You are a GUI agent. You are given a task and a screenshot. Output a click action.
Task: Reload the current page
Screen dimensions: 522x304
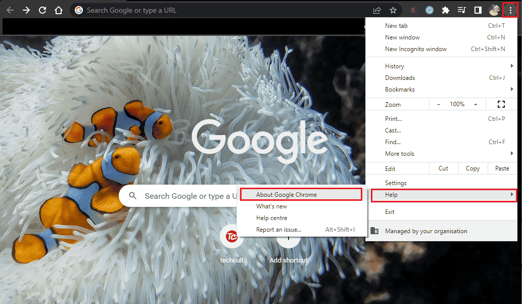[42, 10]
